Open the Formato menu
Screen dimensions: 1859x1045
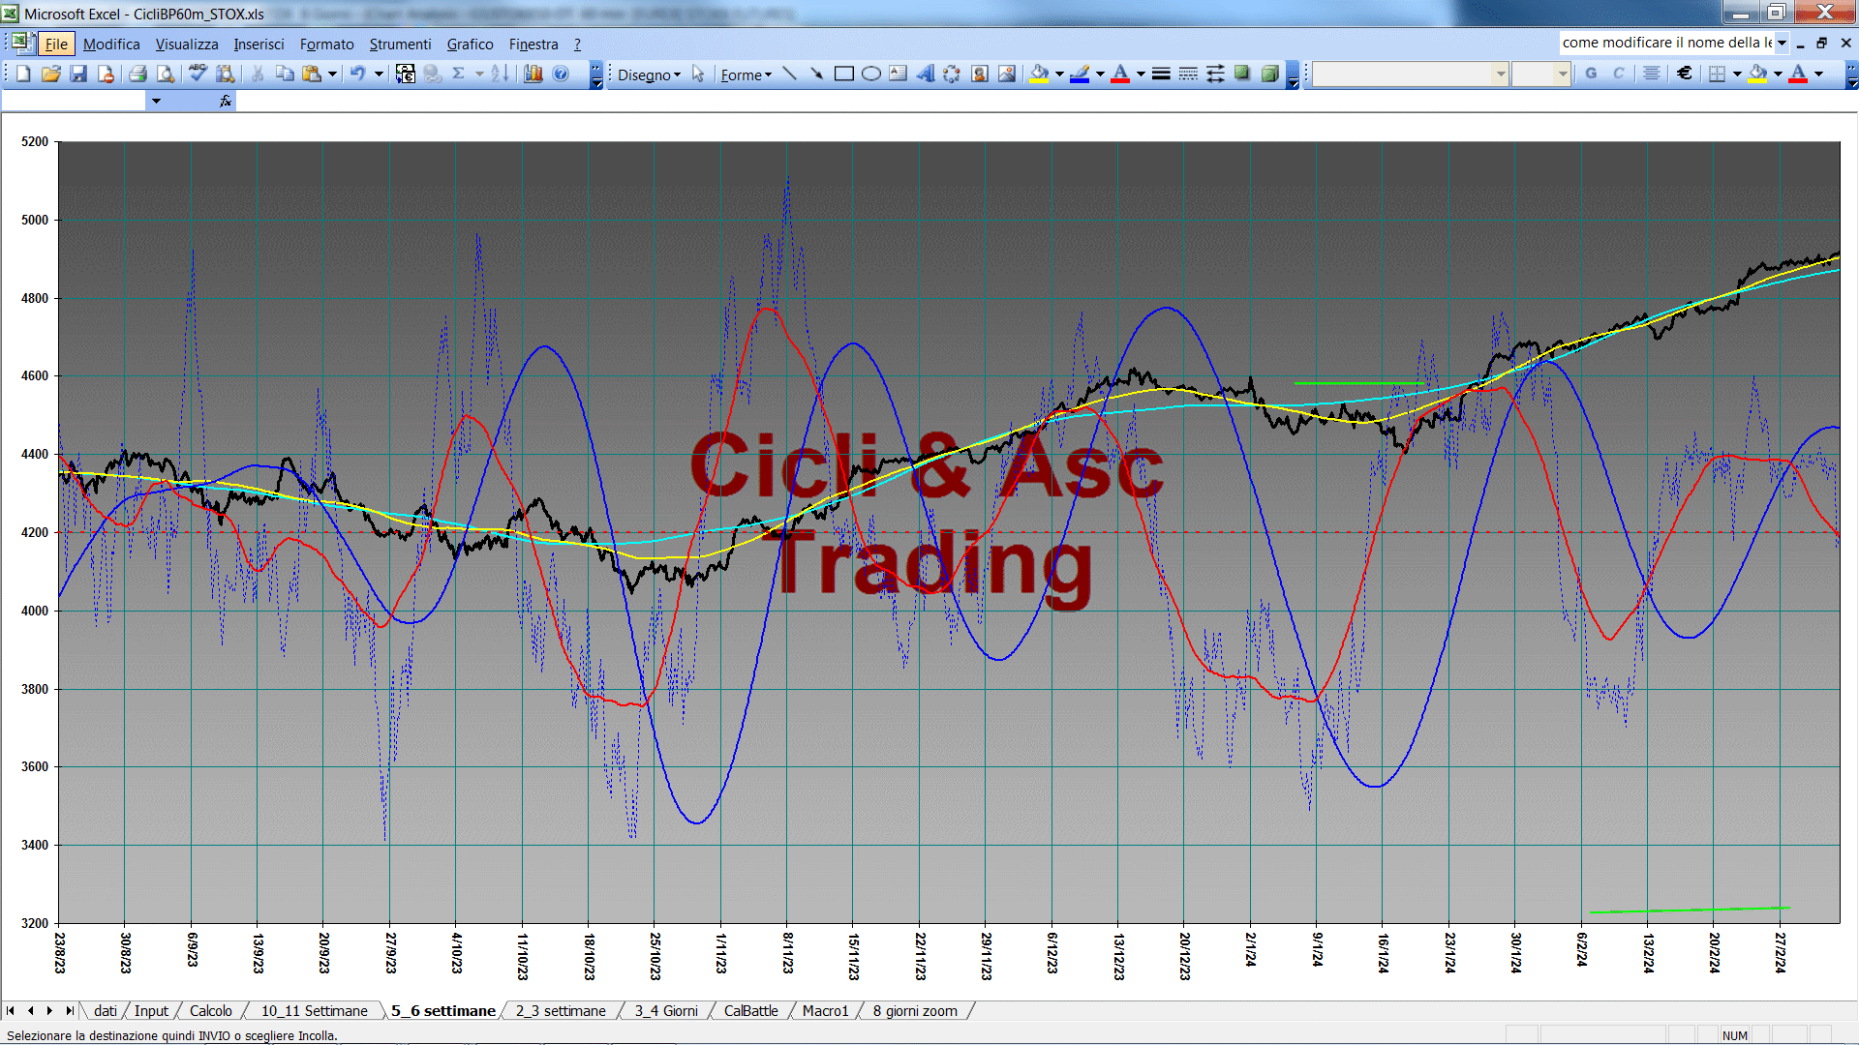326,44
